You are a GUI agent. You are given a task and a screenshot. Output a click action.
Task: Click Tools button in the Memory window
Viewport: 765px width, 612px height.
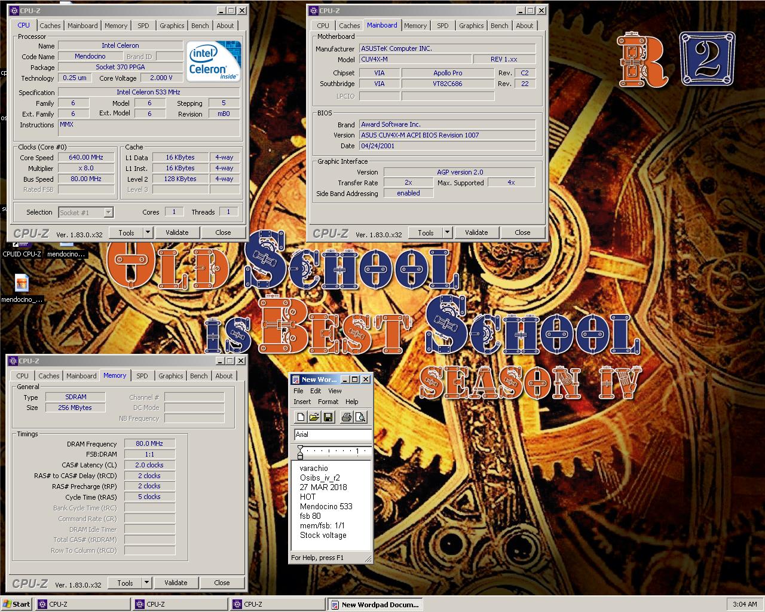pos(125,583)
